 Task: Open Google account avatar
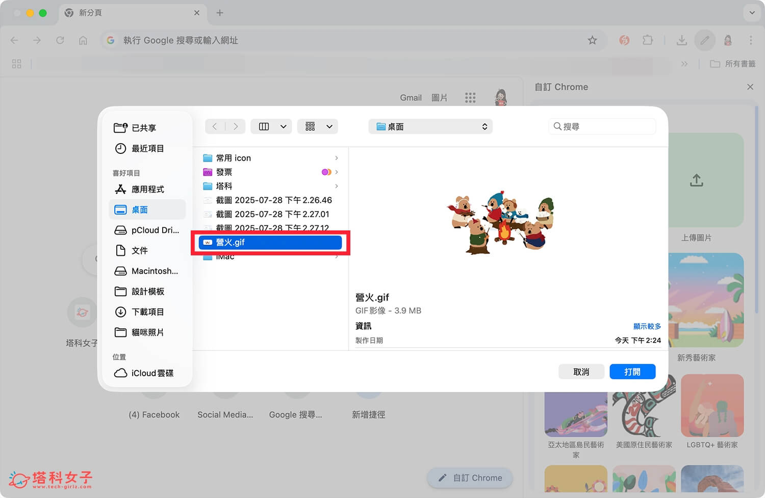(x=501, y=97)
